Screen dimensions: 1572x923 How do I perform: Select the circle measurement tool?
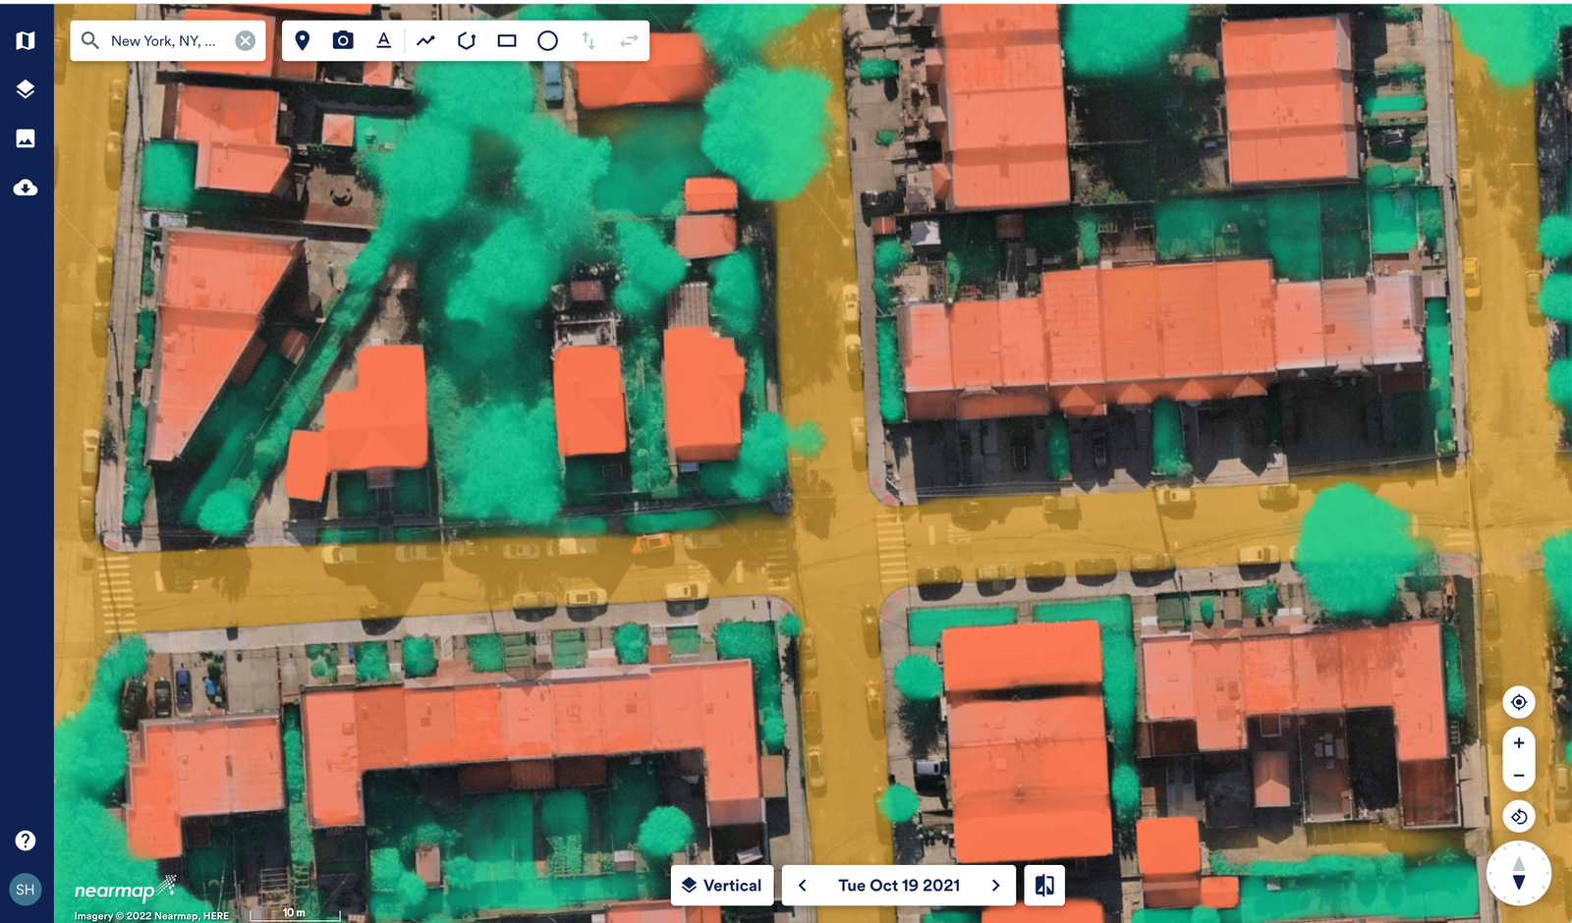tap(547, 40)
